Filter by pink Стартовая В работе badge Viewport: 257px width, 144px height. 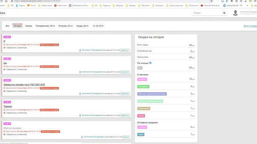coord(142,79)
